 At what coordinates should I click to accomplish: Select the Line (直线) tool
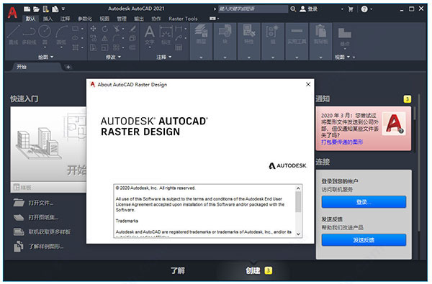13,35
